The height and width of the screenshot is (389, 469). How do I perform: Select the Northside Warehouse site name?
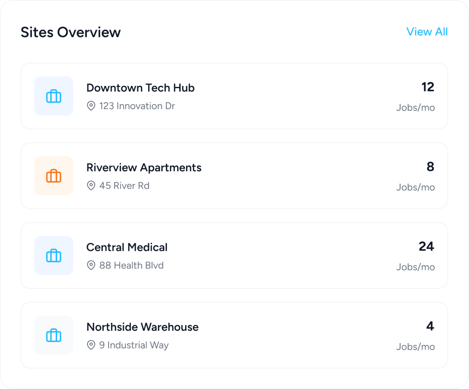tap(142, 327)
